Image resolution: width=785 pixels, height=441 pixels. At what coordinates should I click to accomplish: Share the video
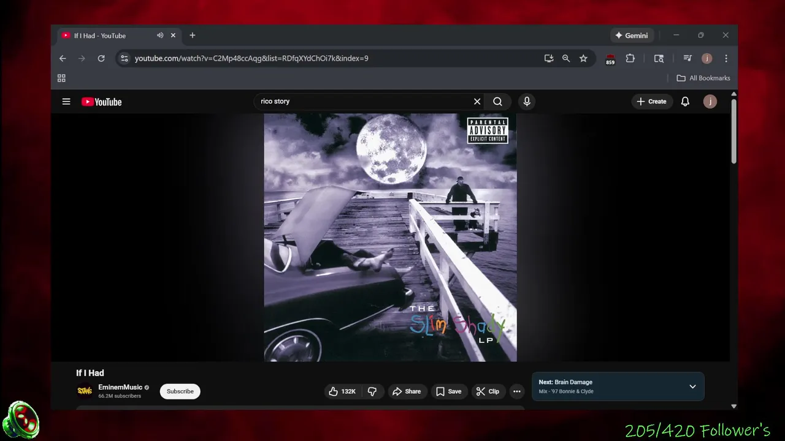point(407,391)
